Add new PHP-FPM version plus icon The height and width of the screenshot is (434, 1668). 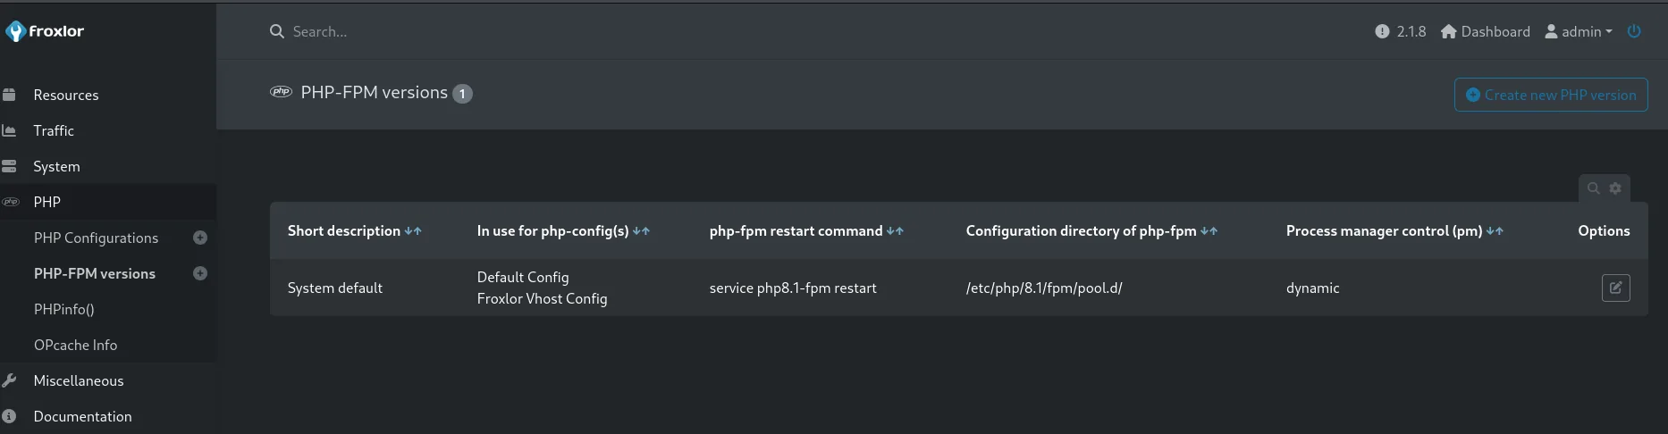click(200, 273)
